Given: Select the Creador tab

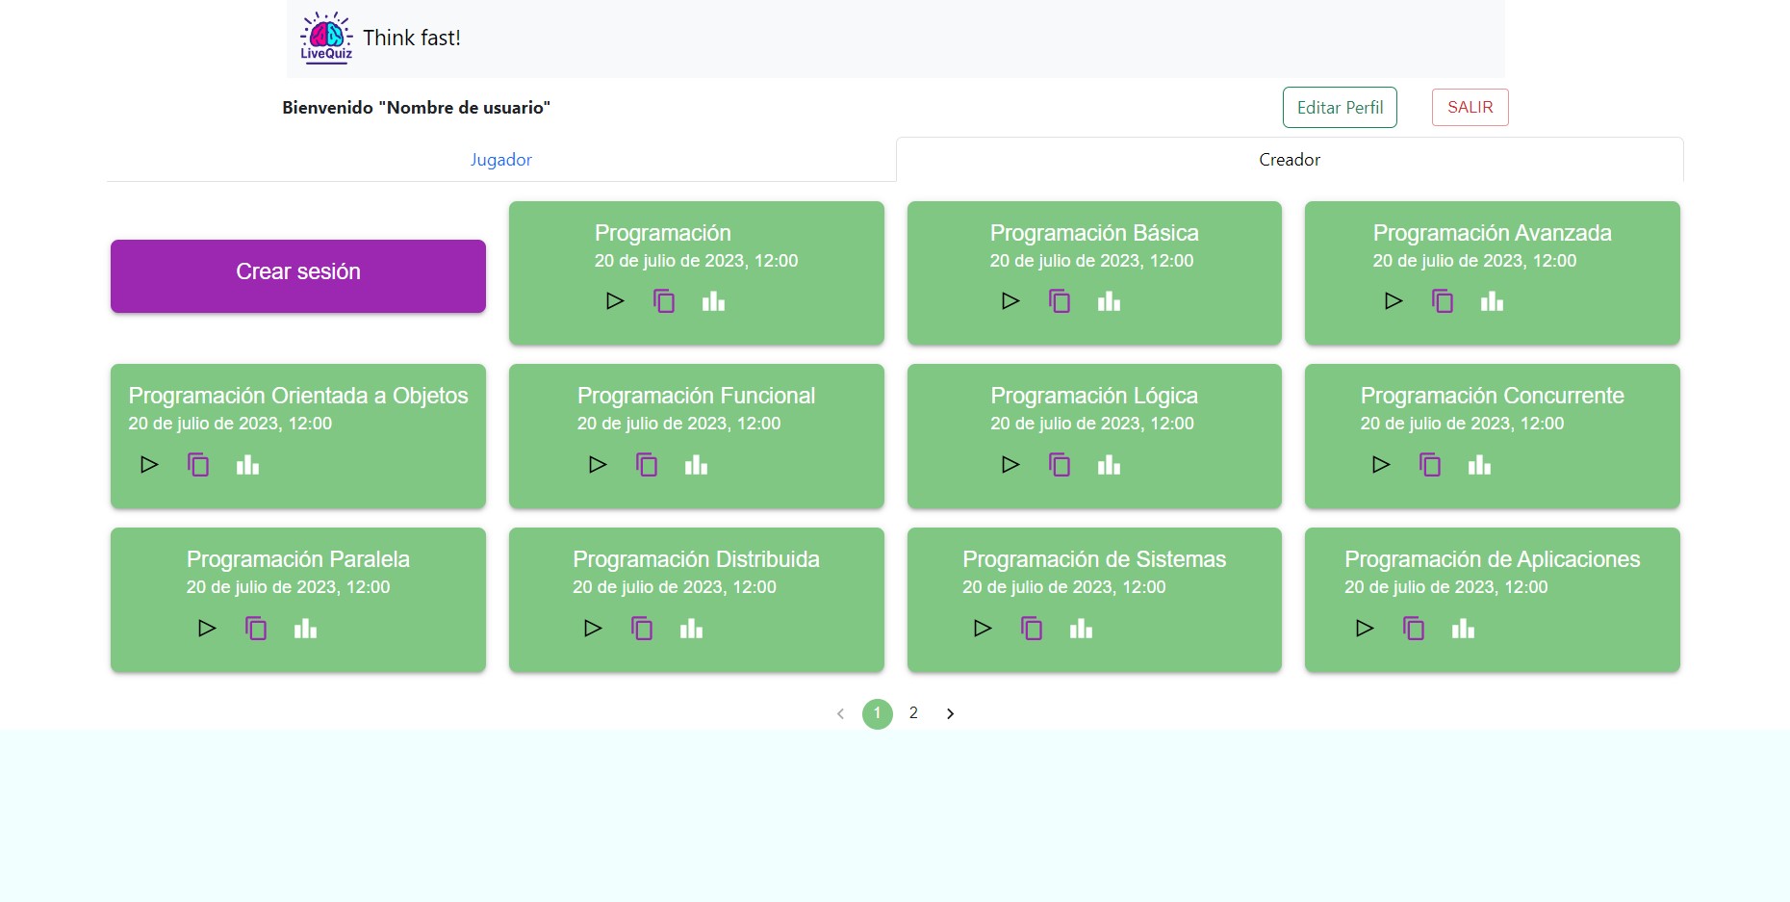Looking at the screenshot, I should pyautogui.click(x=1289, y=160).
